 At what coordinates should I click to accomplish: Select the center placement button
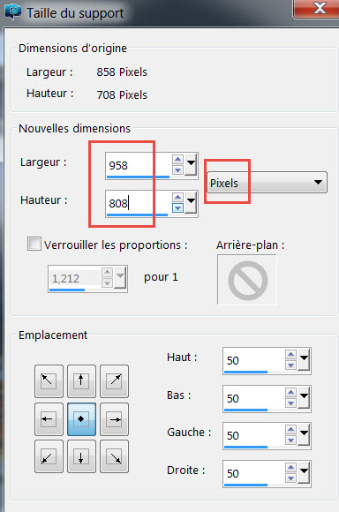[x=81, y=419]
